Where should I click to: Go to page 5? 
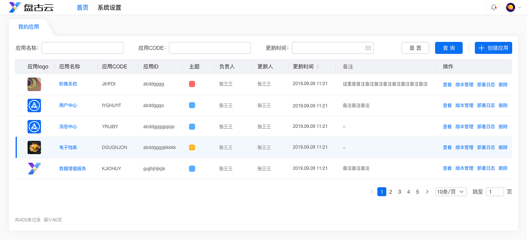click(417, 192)
